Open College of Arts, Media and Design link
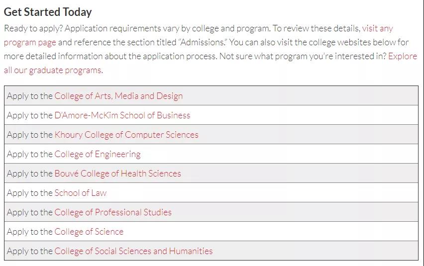Viewport: 424px width, 266px height. [x=118, y=96]
